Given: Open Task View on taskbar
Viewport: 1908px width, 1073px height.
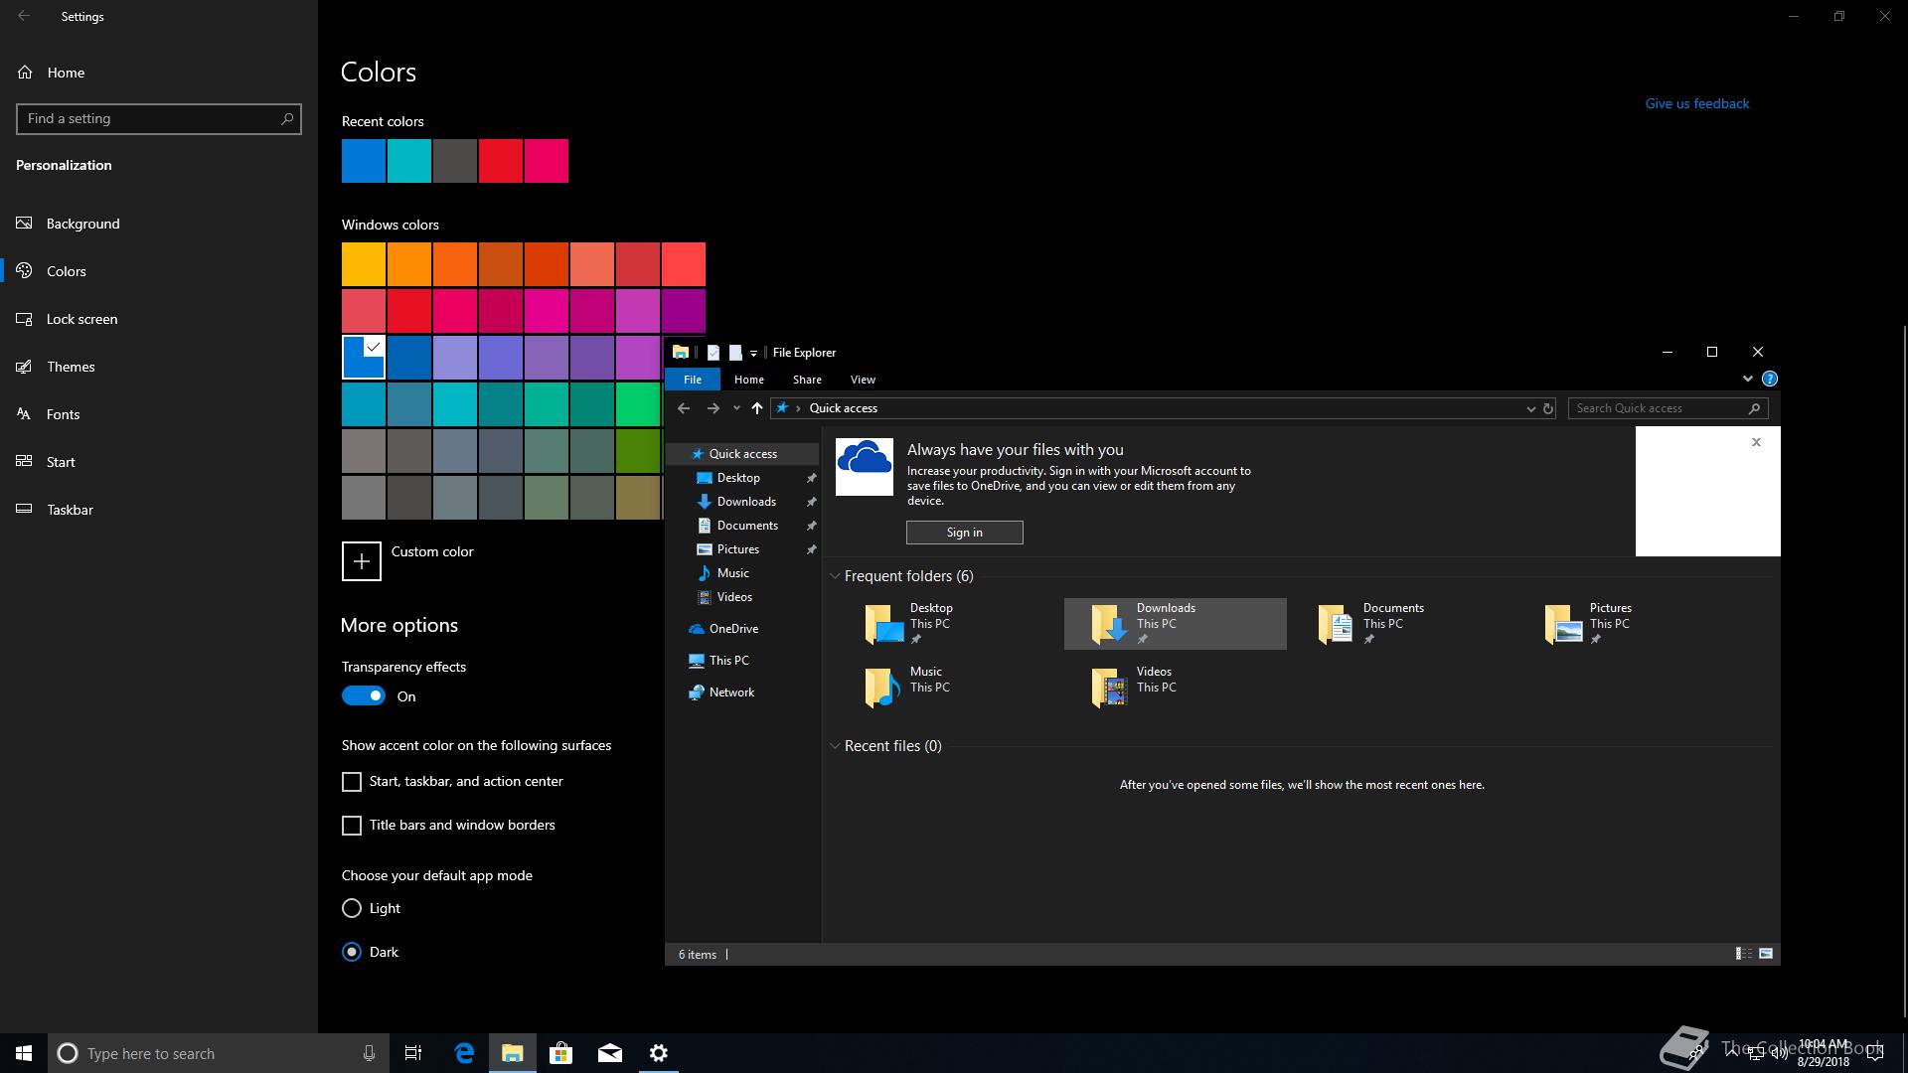Looking at the screenshot, I should tap(413, 1053).
